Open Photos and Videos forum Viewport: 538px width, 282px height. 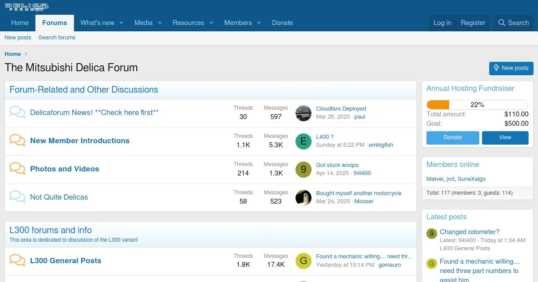click(65, 169)
